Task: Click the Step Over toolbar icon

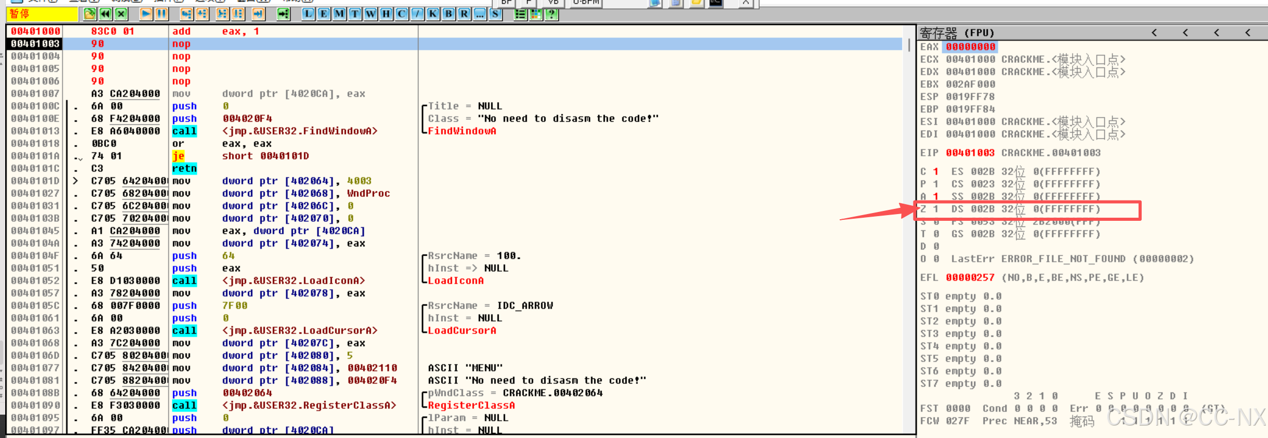Action: pos(202,14)
